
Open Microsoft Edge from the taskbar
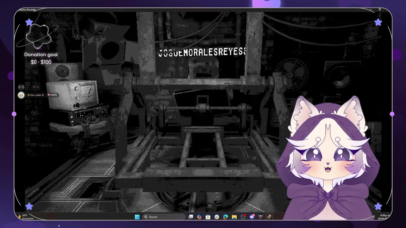225,217
